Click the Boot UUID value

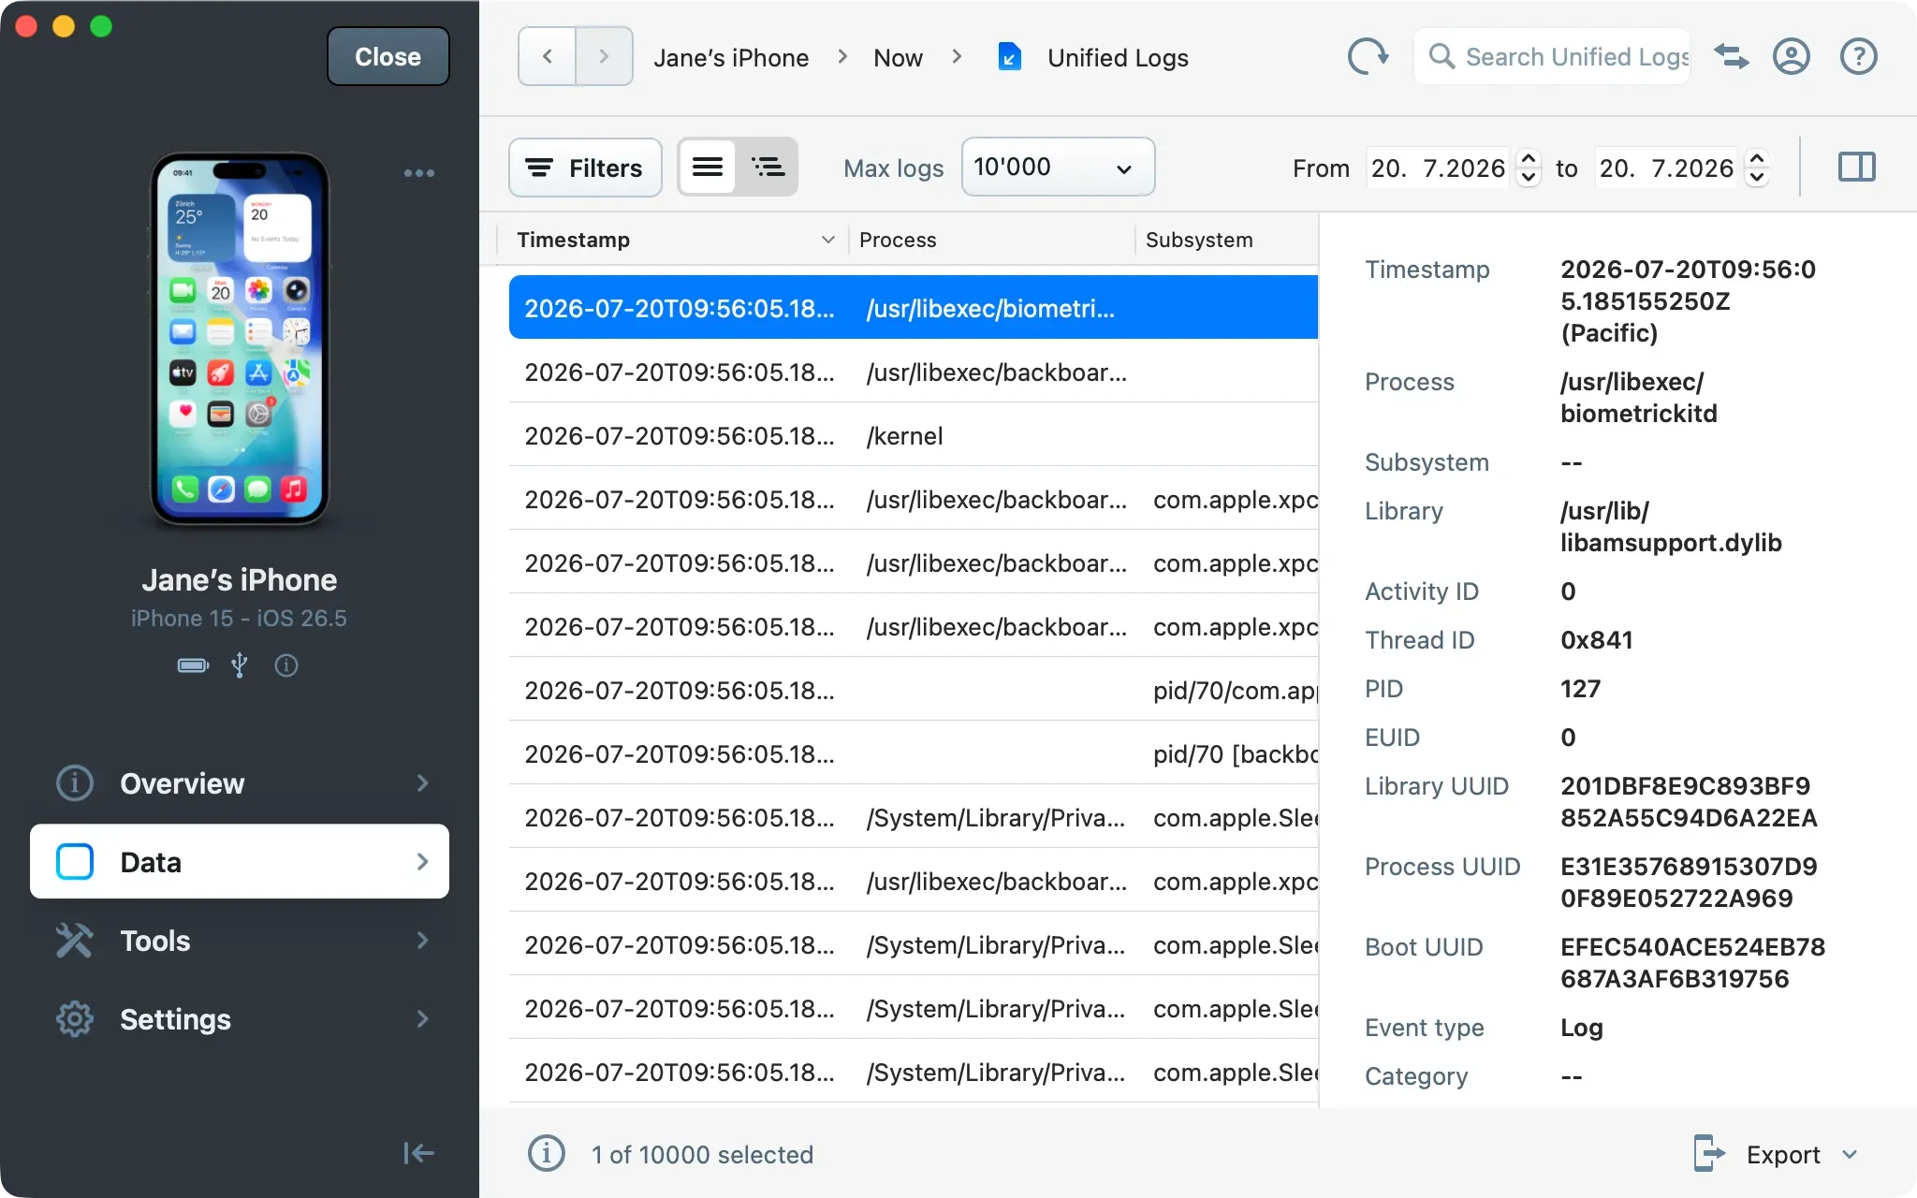coord(1692,963)
